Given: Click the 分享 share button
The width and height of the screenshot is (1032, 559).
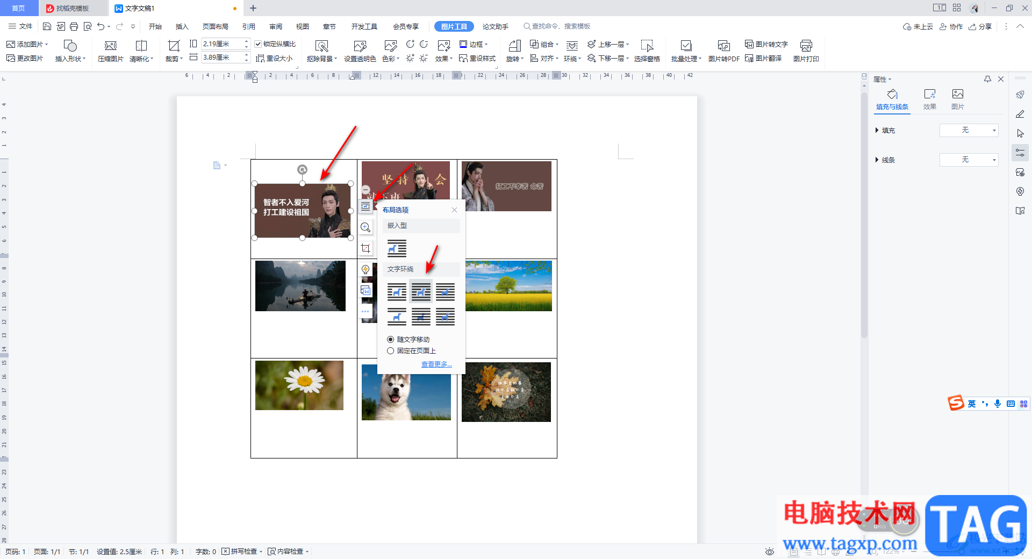Looking at the screenshot, I should (x=980, y=26).
